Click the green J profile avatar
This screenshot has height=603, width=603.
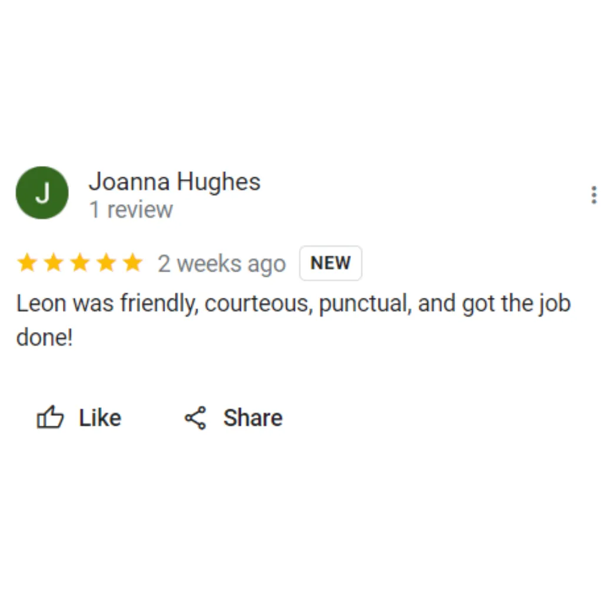42,193
